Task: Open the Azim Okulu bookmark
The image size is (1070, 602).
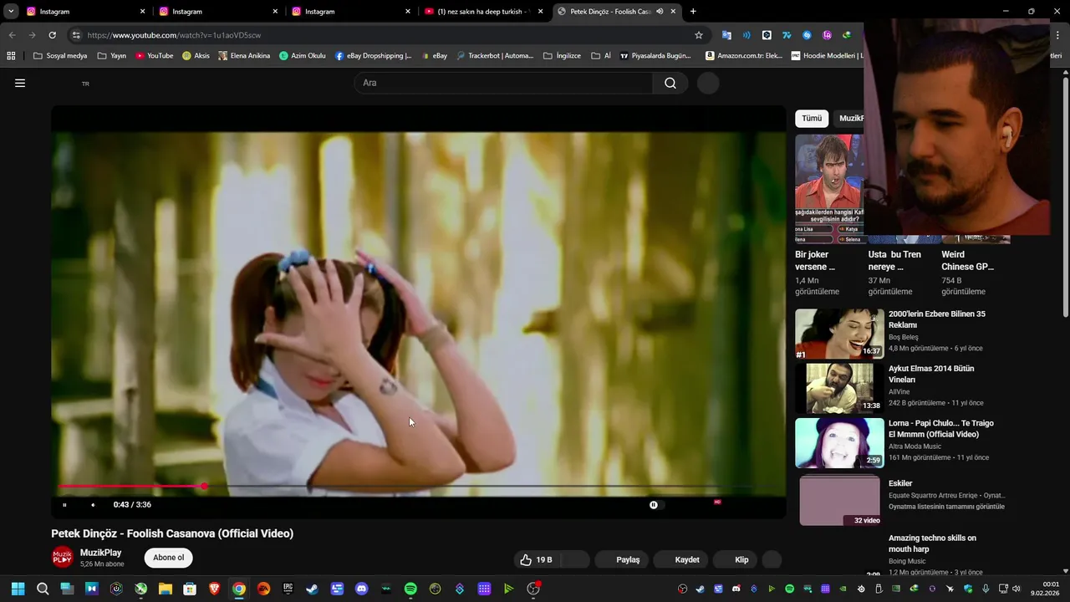Action: click(x=303, y=56)
